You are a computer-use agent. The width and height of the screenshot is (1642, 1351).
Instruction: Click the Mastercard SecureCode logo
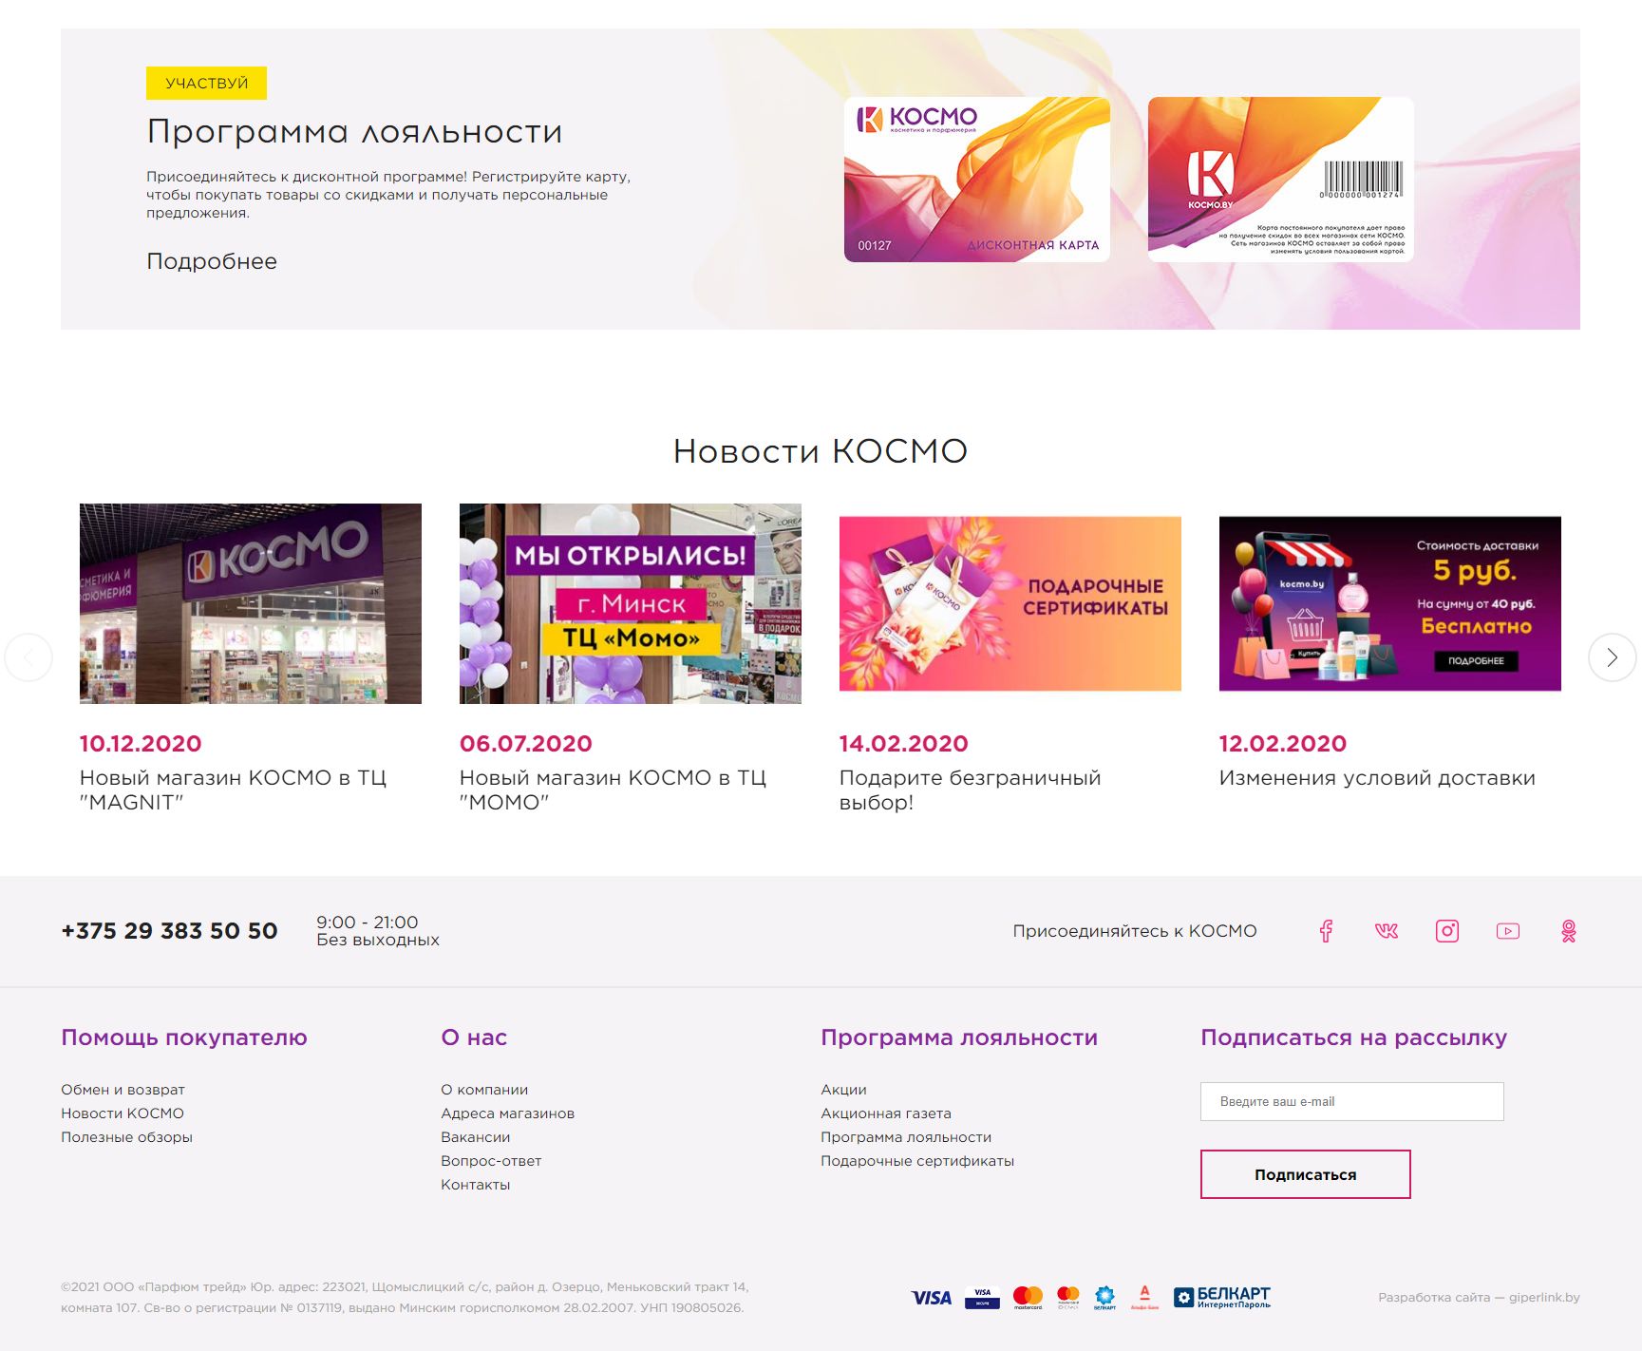[x=1068, y=1297]
